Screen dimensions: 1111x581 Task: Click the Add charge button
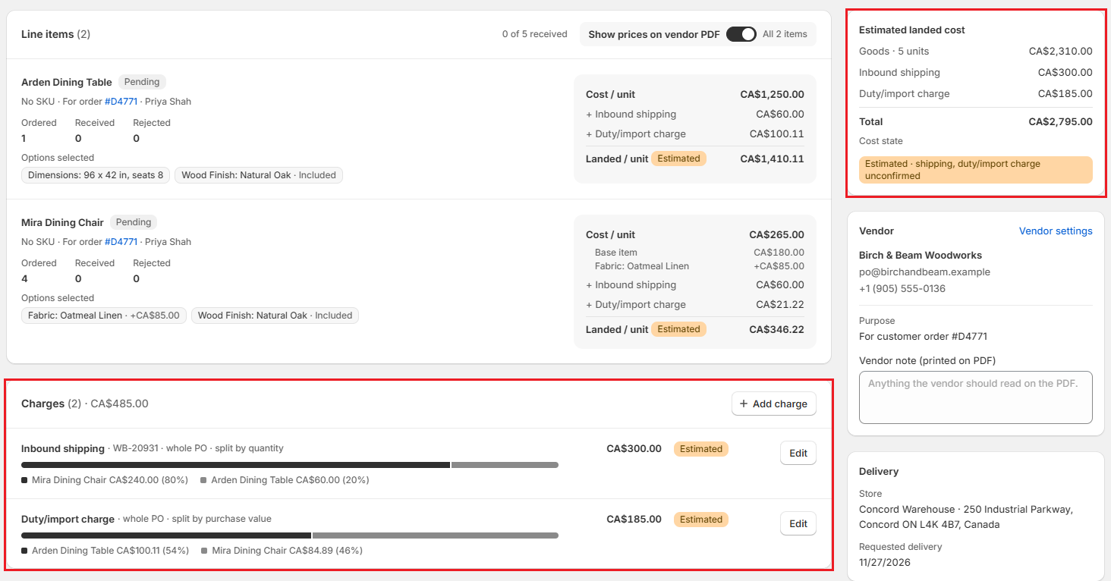(x=774, y=404)
